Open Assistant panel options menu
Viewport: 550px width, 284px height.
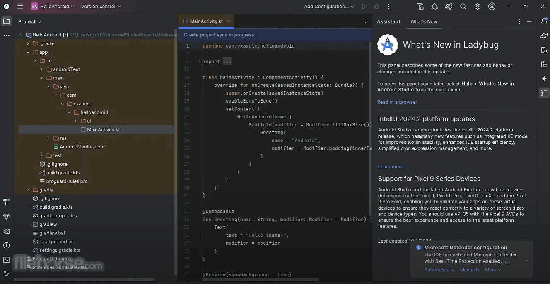pos(520,21)
